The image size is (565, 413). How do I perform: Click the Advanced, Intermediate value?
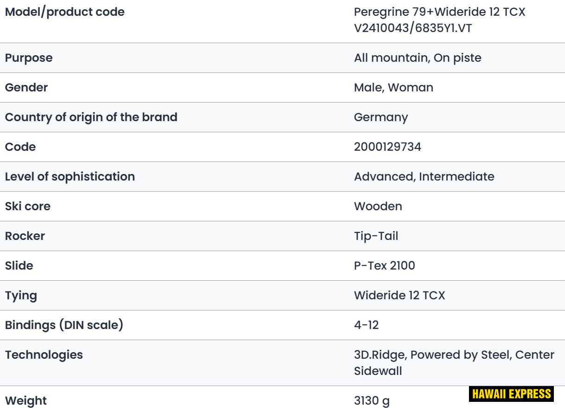(424, 177)
